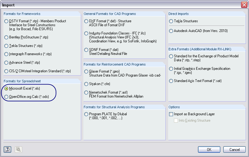Screen dimensions: 249x157
Task: Pick Standard for Exchange of Product Model Data
Action: coord(171,56)
